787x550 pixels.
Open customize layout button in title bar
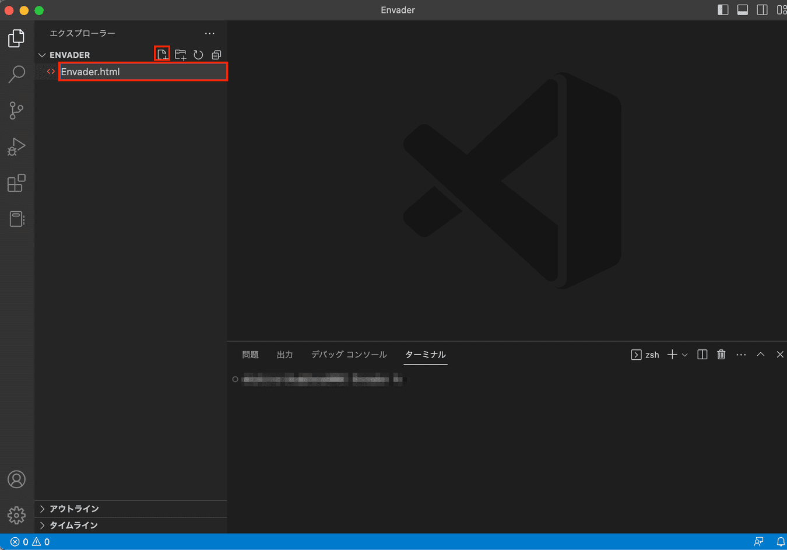click(781, 10)
